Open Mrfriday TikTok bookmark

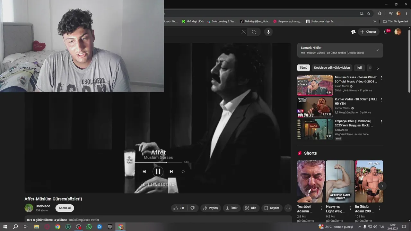255,21
